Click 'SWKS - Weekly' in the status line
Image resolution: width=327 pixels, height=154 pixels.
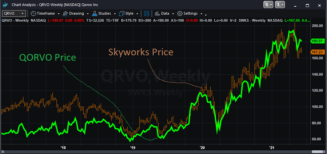(252, 20)
